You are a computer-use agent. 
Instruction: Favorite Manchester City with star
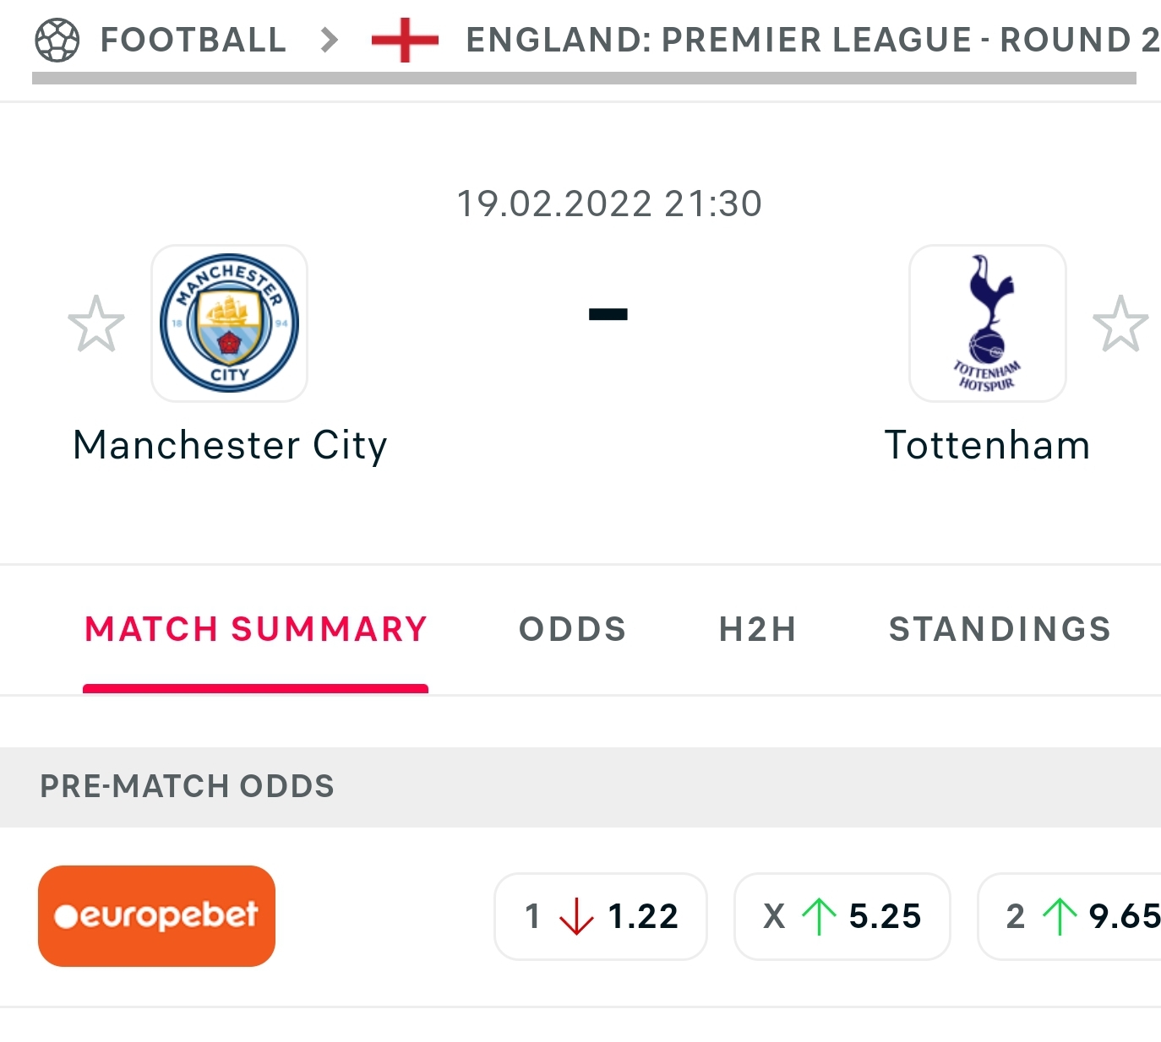click(x=96, y=323)
